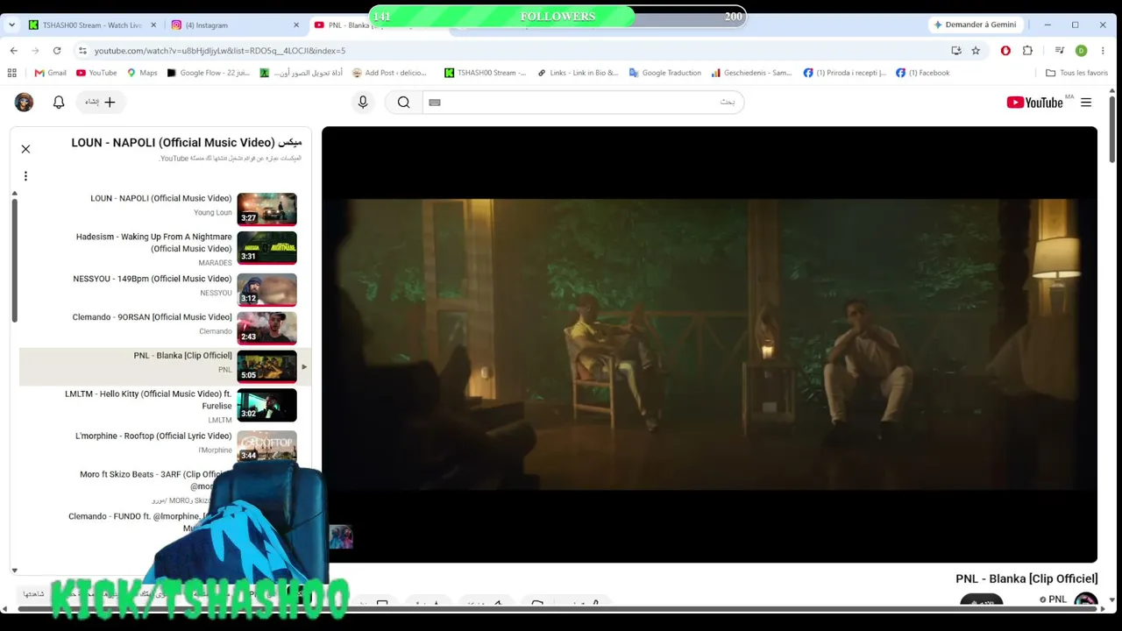Screen dimensions: 1122x631
Task: Open the Tous les favoris folder
Action: (1077, 73)
